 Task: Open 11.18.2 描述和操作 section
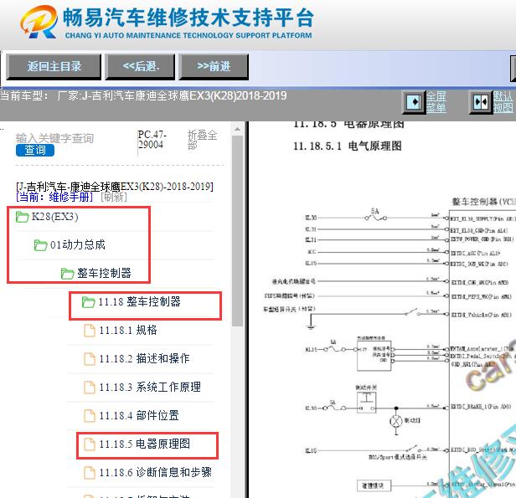coord(144,358)
